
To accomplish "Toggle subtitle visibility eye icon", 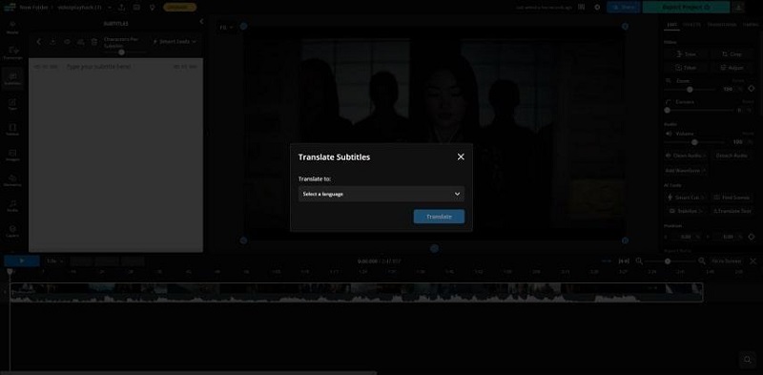I will (67, 42).
